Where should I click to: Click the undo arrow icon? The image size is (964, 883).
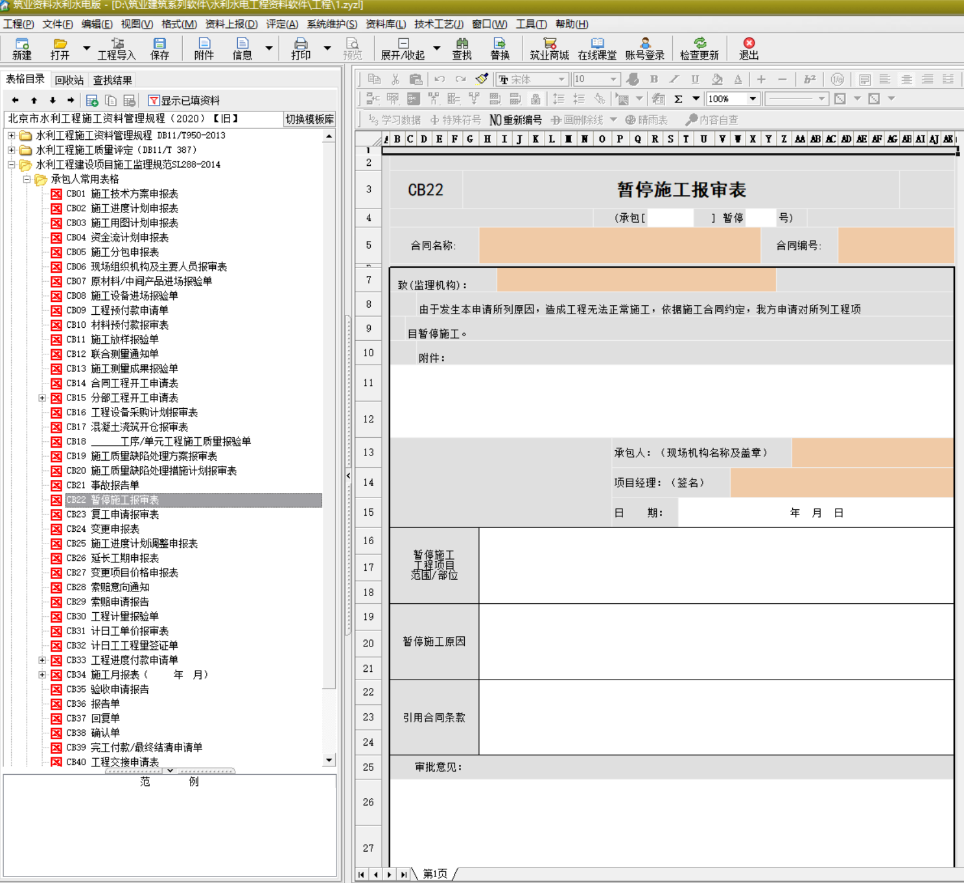440,79
